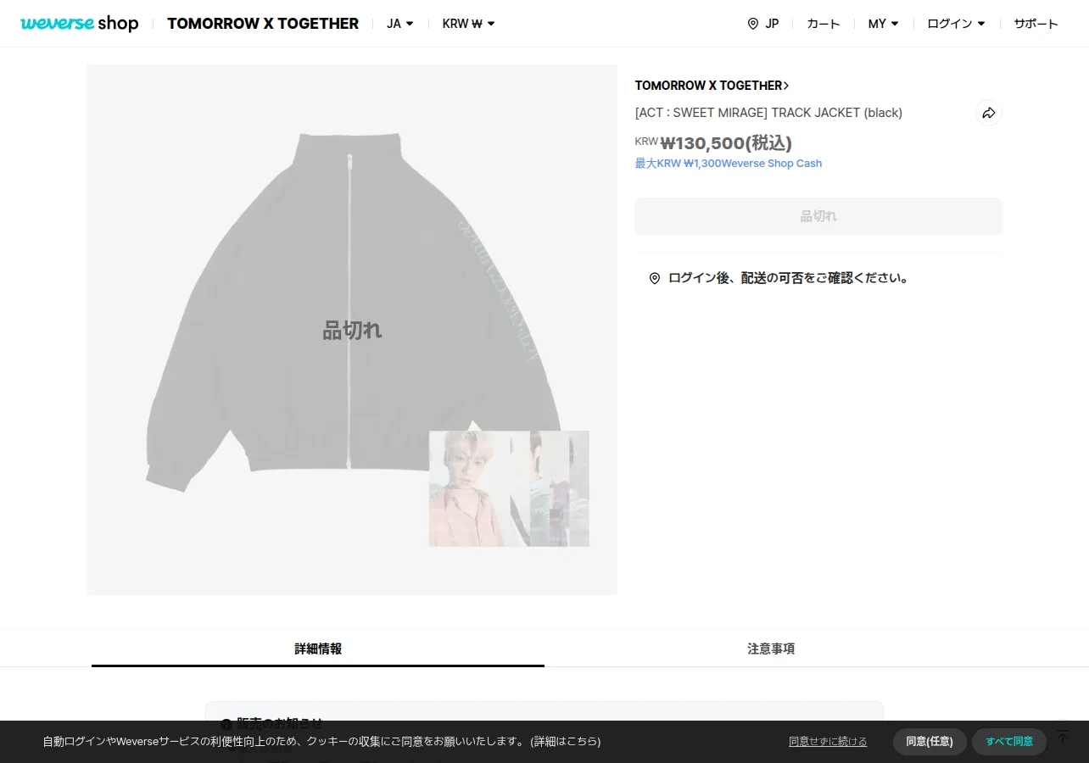Open the JA language dropdown

399,24
